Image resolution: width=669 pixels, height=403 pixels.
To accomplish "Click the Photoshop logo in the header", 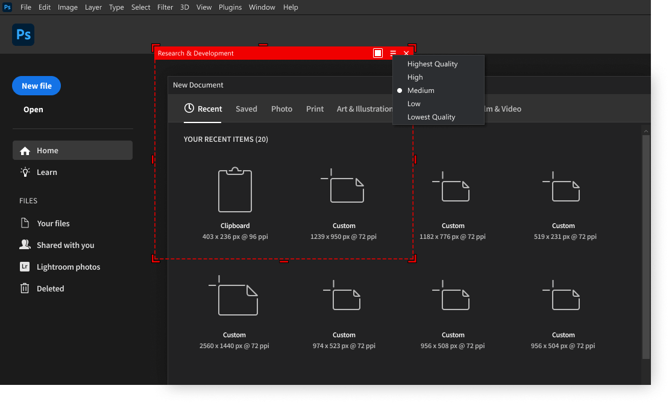I will coord(23,35).
